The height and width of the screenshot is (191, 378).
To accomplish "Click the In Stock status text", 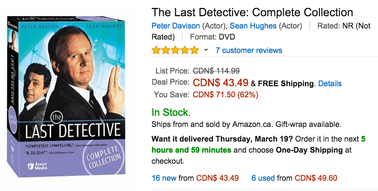I will (x=171, y=112).
